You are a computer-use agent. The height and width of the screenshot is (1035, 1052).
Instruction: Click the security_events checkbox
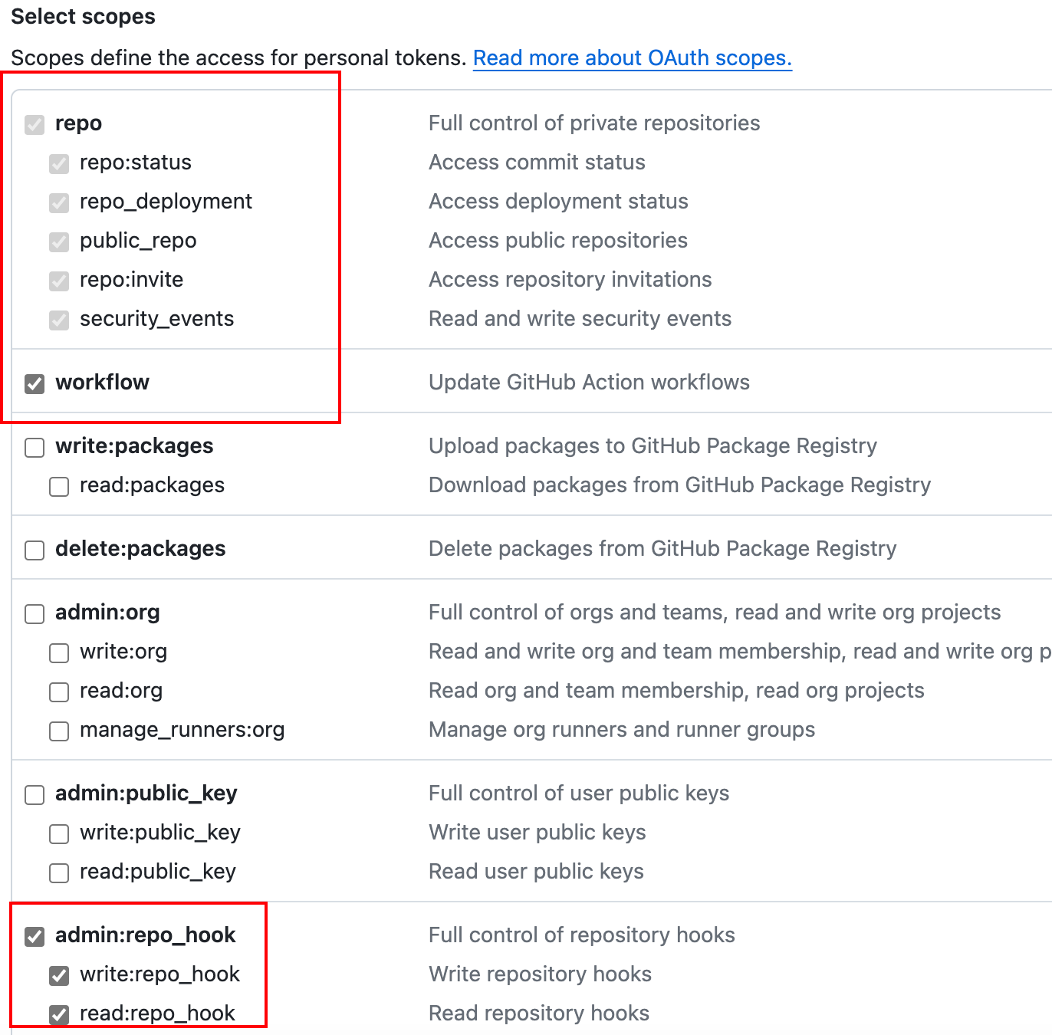59,320
